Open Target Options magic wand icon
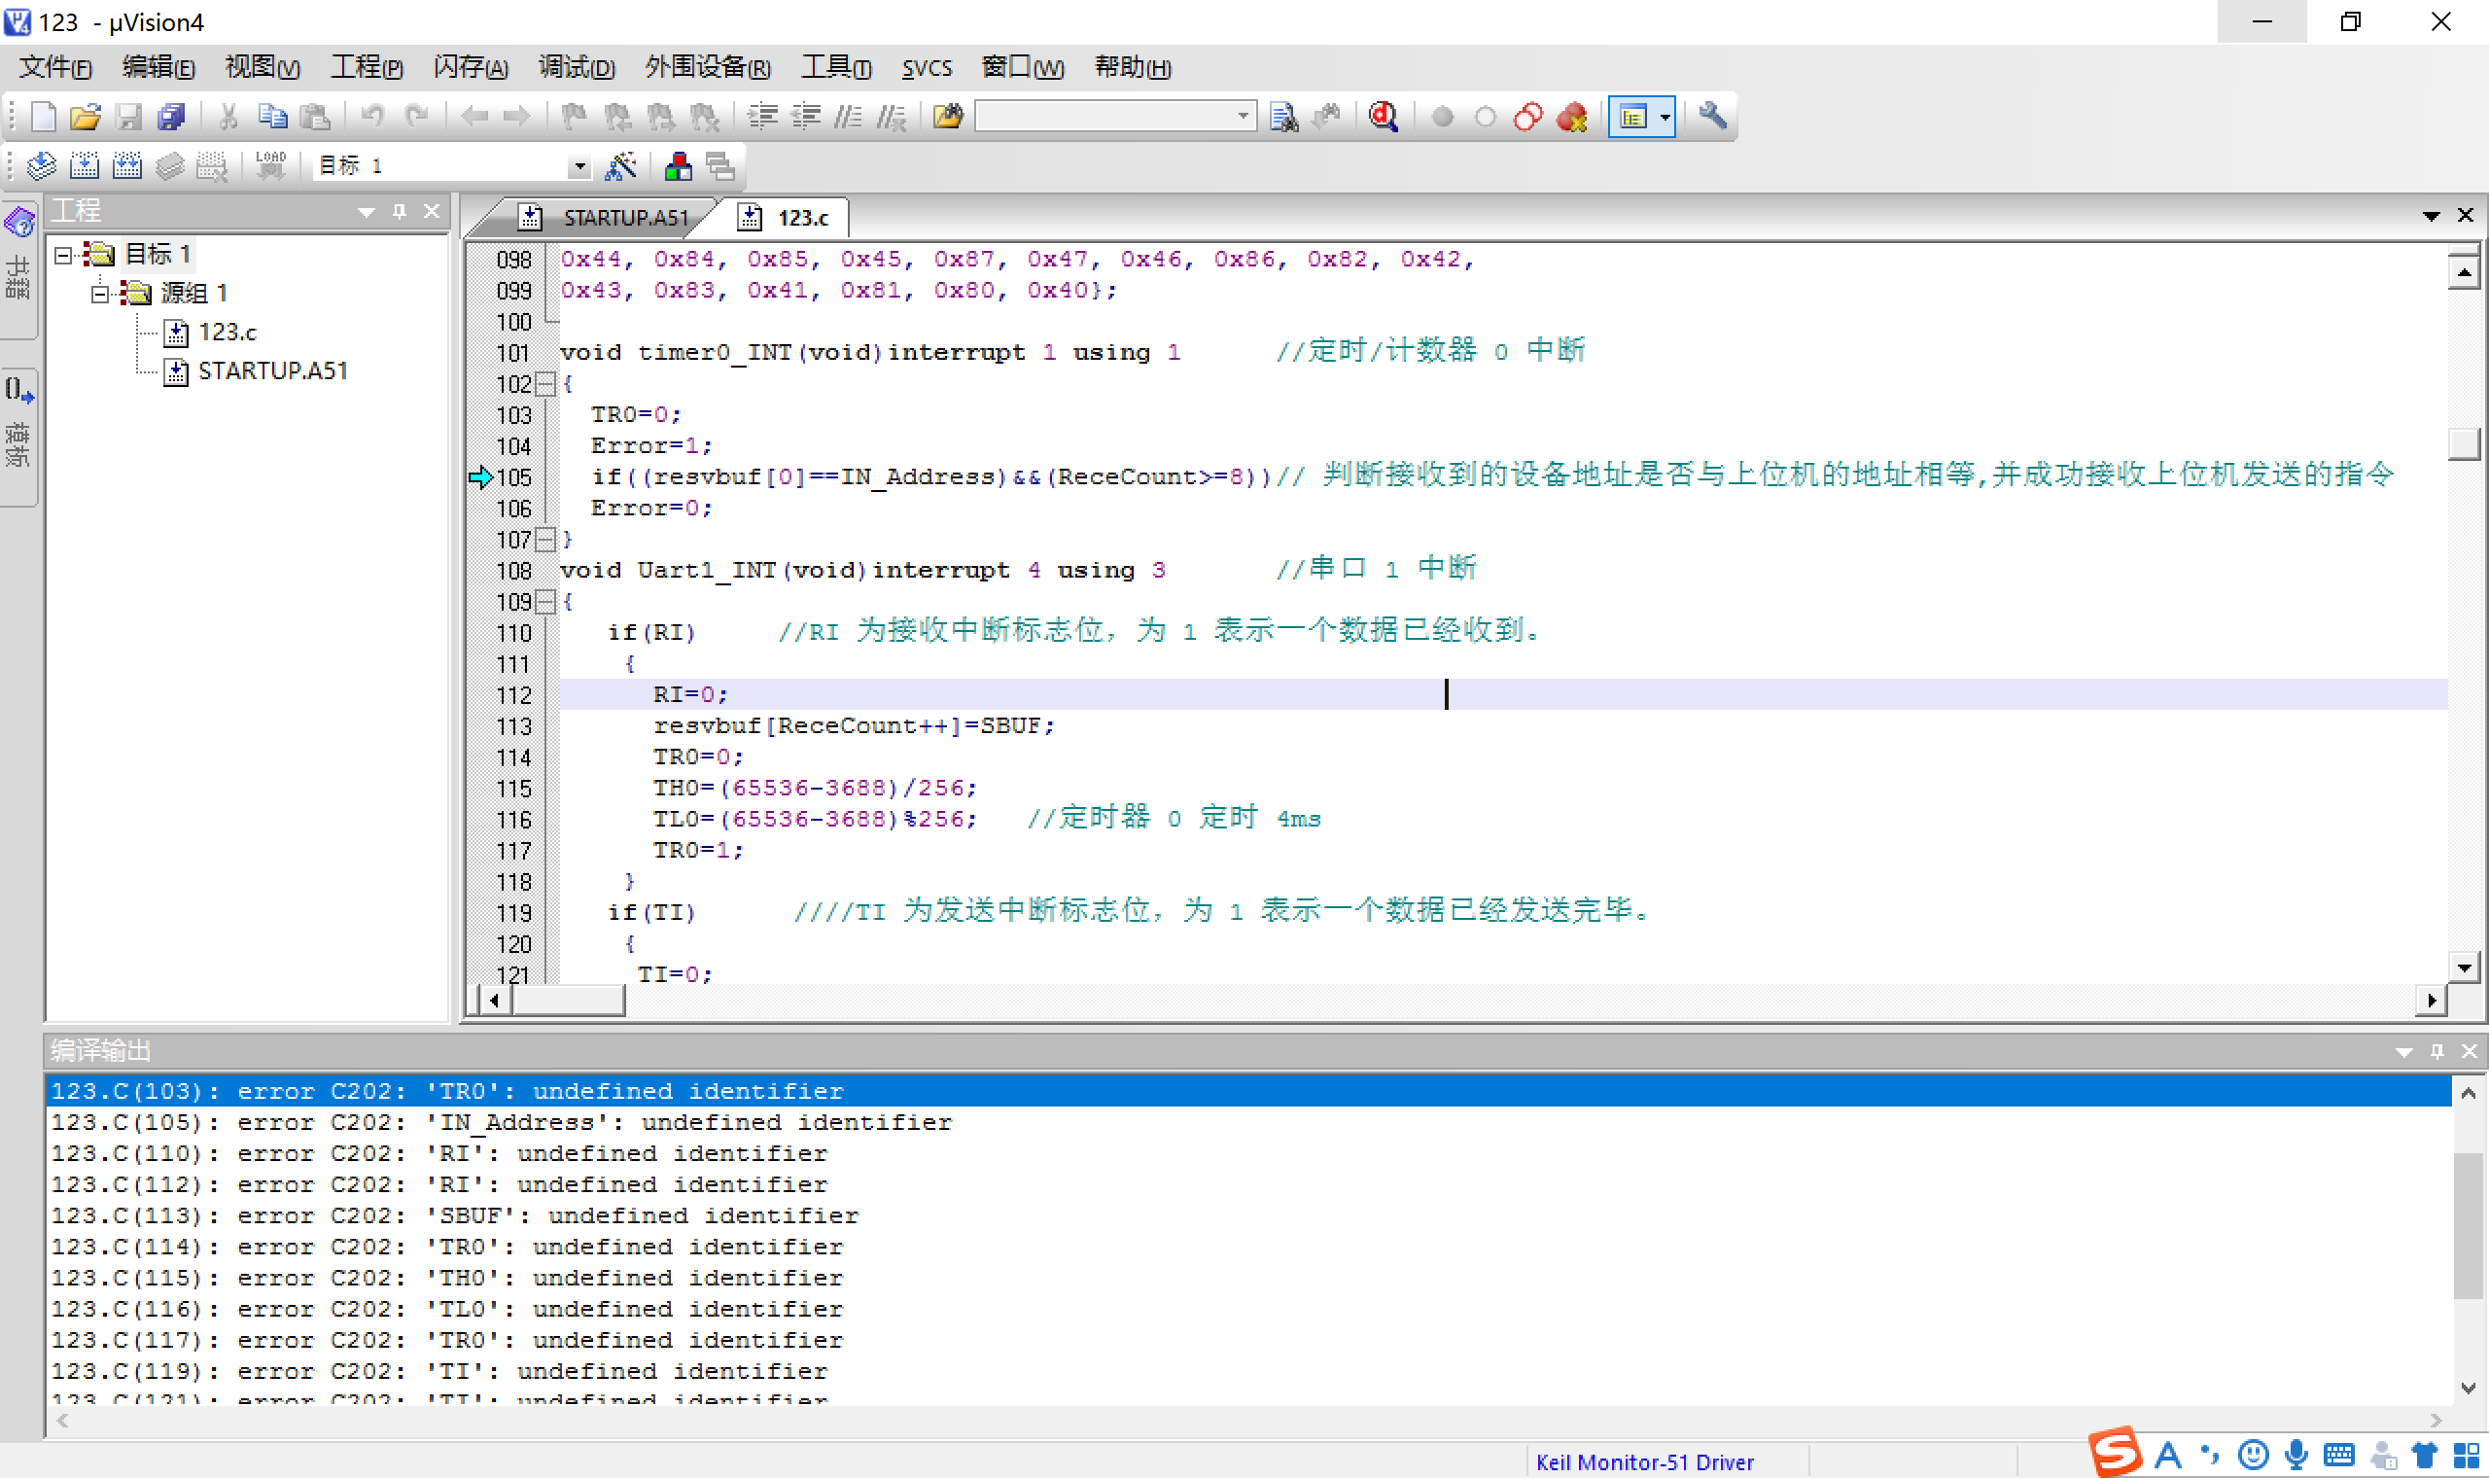2489x1478 pixels. coord(621,165)
